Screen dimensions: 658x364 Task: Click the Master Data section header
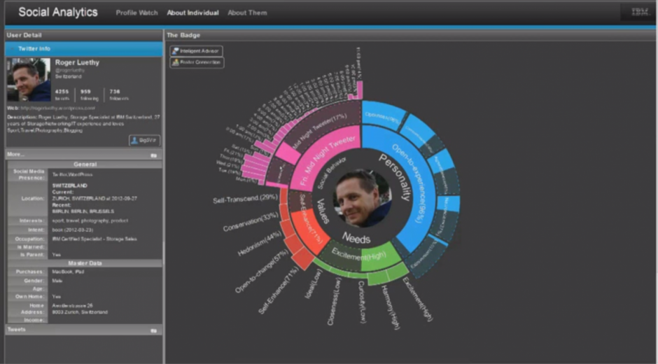point(85,263)
